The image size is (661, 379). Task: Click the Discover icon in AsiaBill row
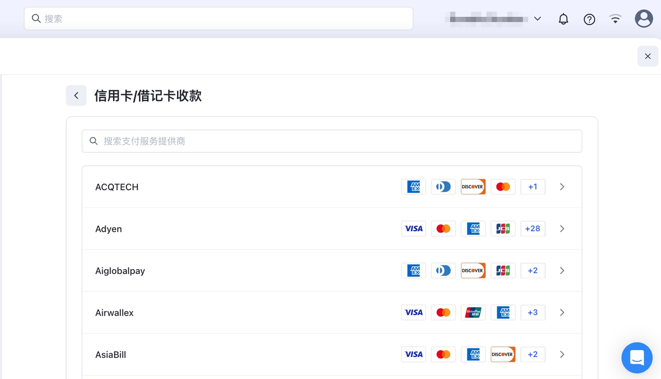point(503,355)
